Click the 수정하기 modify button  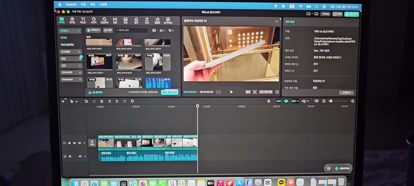(x=347, y=93)
